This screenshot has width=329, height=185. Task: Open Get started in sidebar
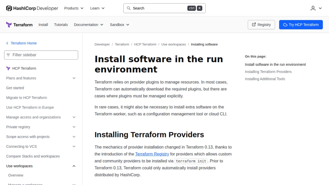pos(15,88)
